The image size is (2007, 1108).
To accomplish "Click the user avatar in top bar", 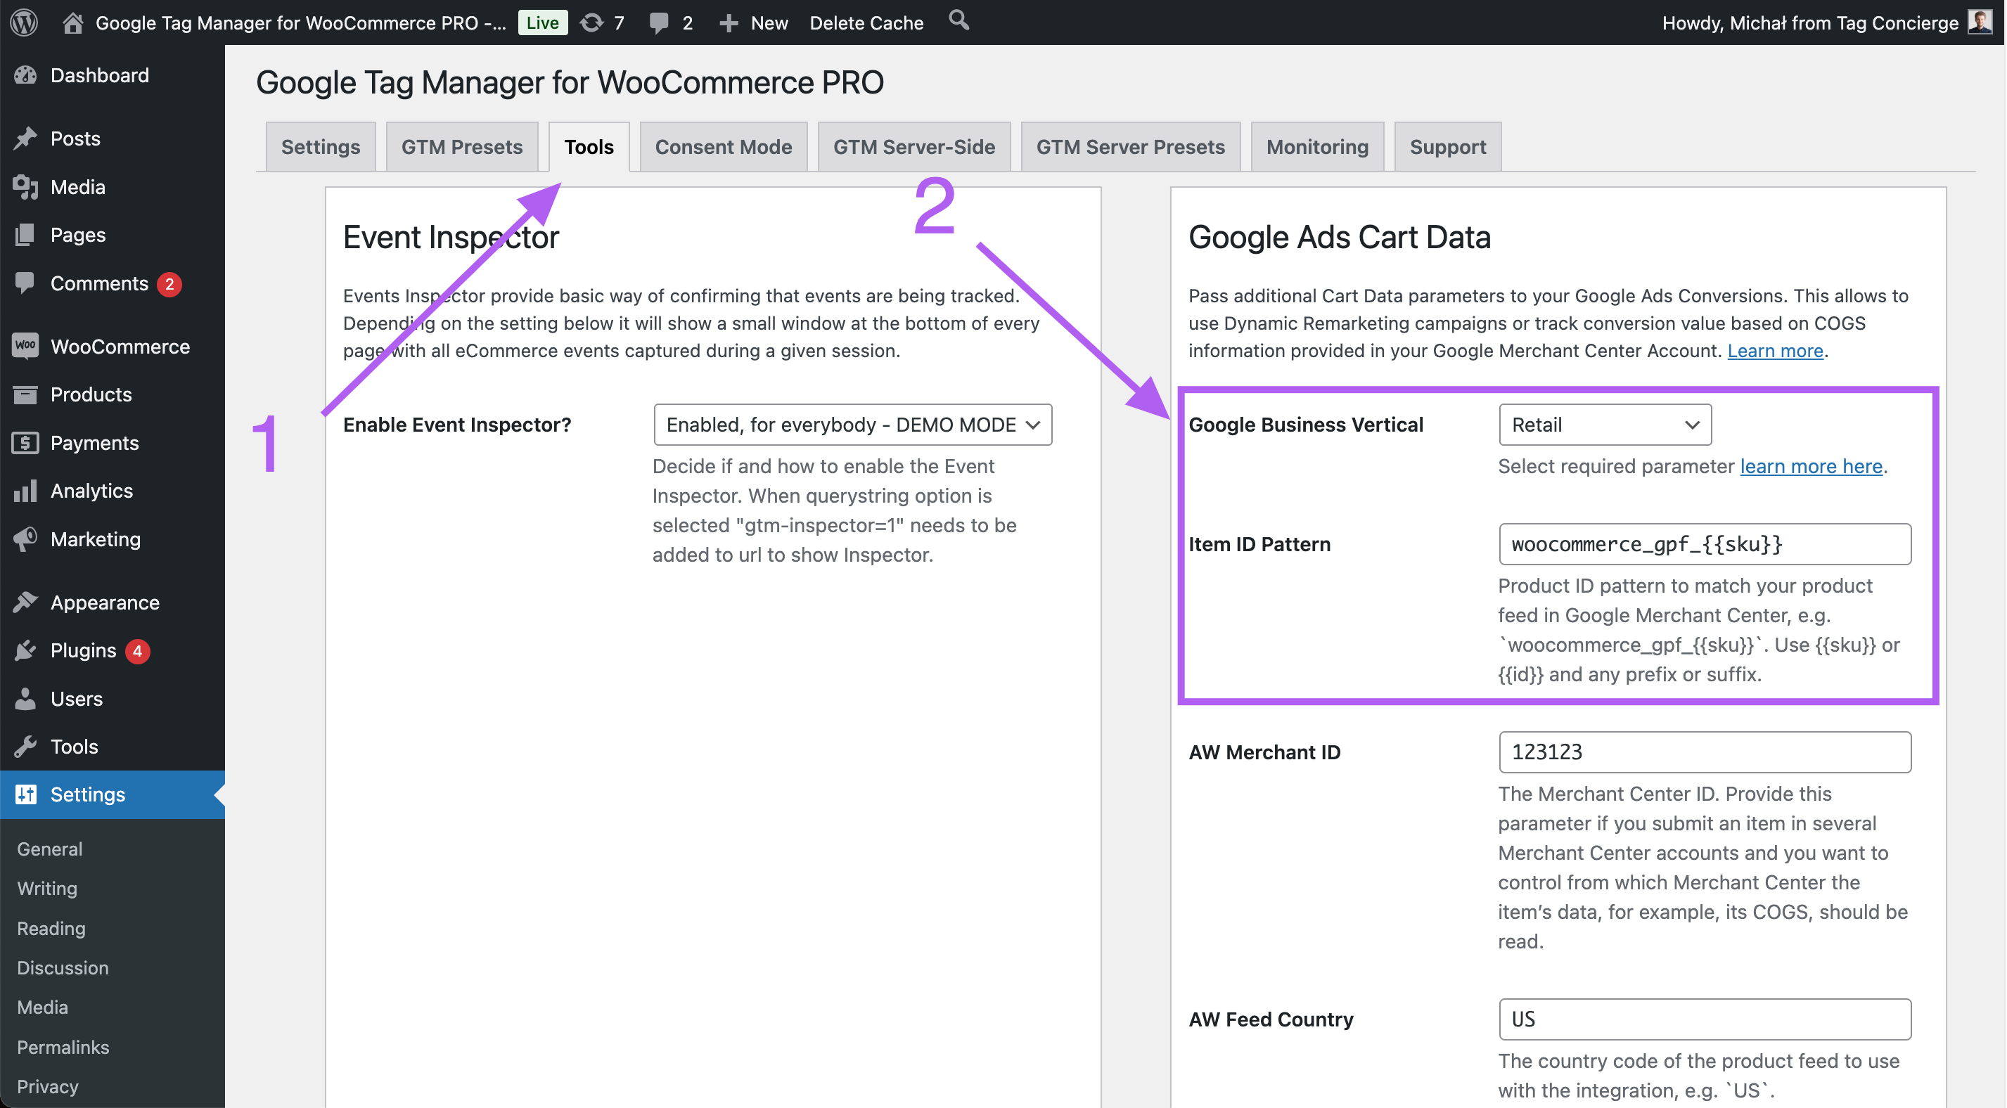I will [x=1981, y=22].
